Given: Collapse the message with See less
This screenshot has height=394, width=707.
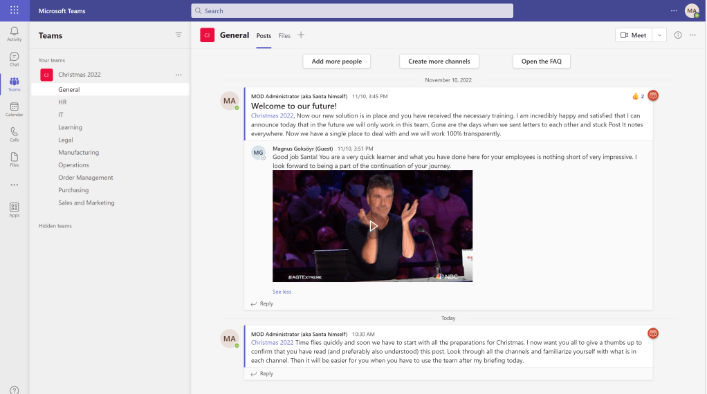Looking at the screenshot, I should click(282, 292).
